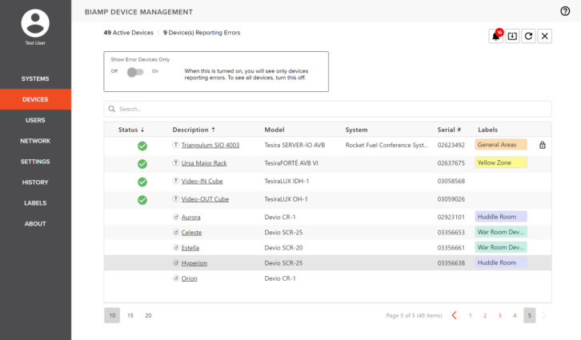This screenshot has width=581, height=340.
Task: Open the Systems menu item
Action: coord(35,78)
